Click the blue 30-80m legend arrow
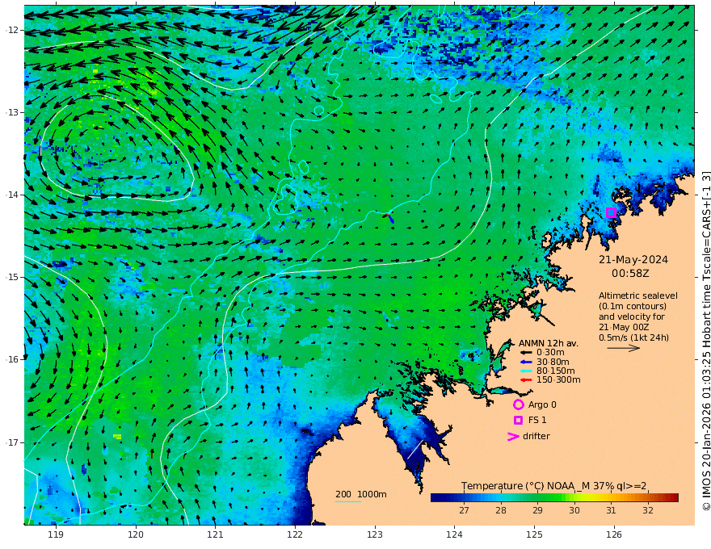Viewport: 711px width, 549px height. pos(526,362)
